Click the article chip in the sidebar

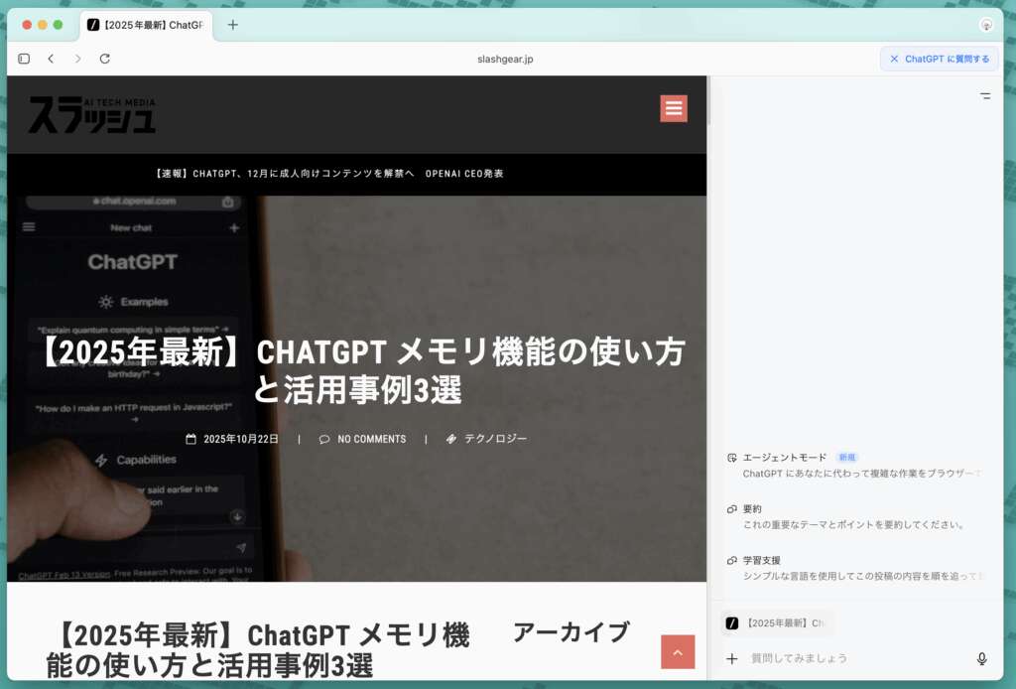780,622
